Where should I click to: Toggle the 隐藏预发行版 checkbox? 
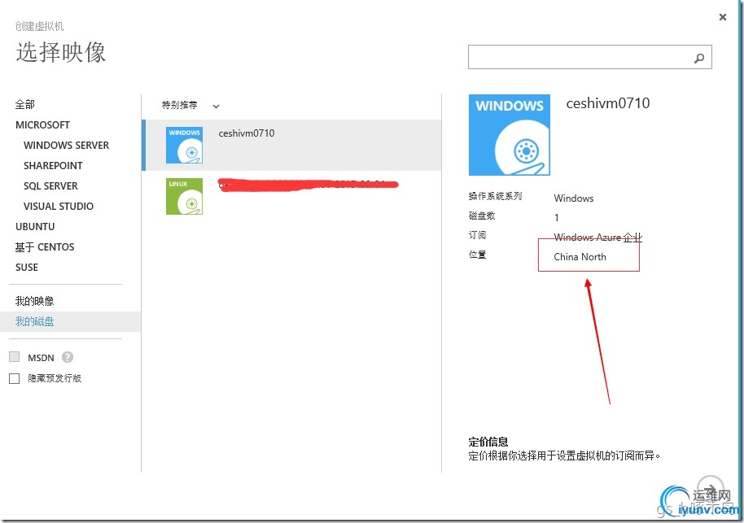point(14,378)
